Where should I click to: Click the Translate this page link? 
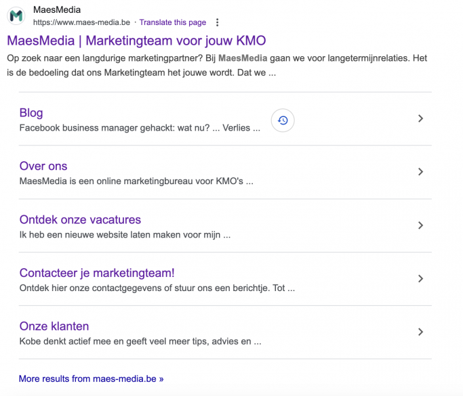(172, 22)
